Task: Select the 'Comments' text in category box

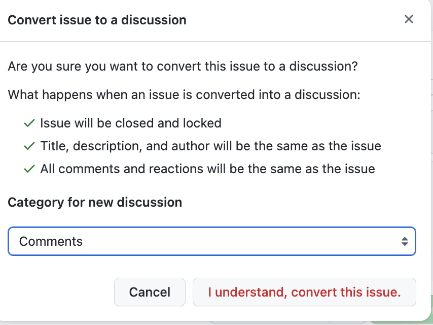Action: click(51, 242)
